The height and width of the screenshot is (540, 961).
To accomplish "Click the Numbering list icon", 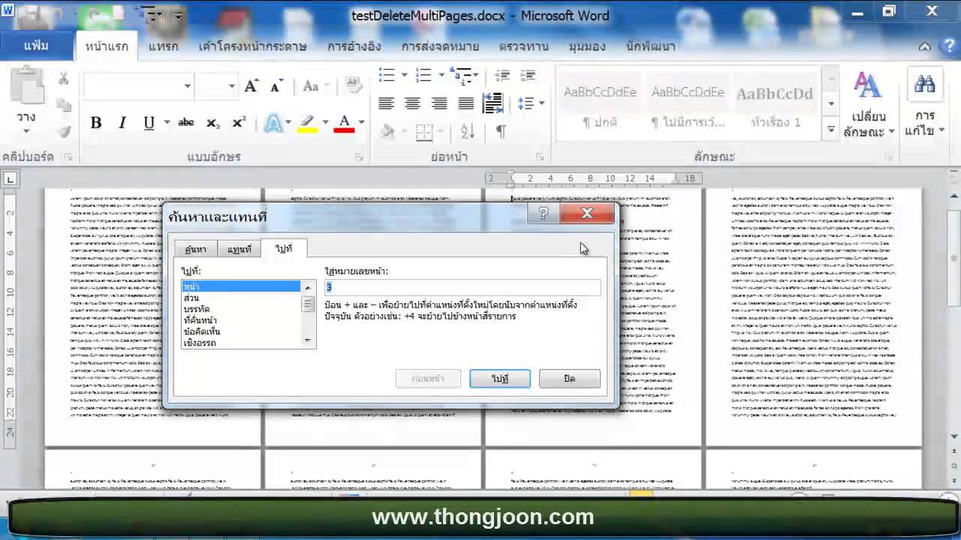I will [x=424, y=75].
